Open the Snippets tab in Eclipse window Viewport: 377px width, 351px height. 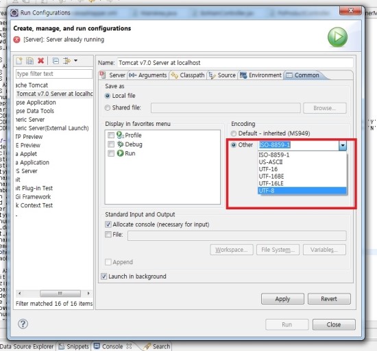[74, 346]
